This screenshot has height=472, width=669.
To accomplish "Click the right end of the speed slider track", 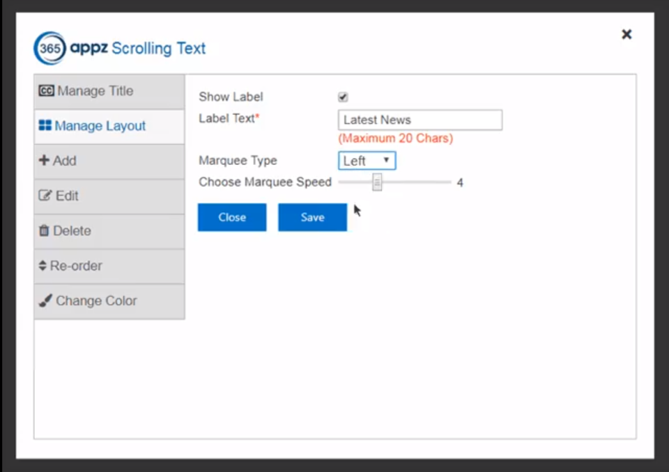I will tap(449, 182).
